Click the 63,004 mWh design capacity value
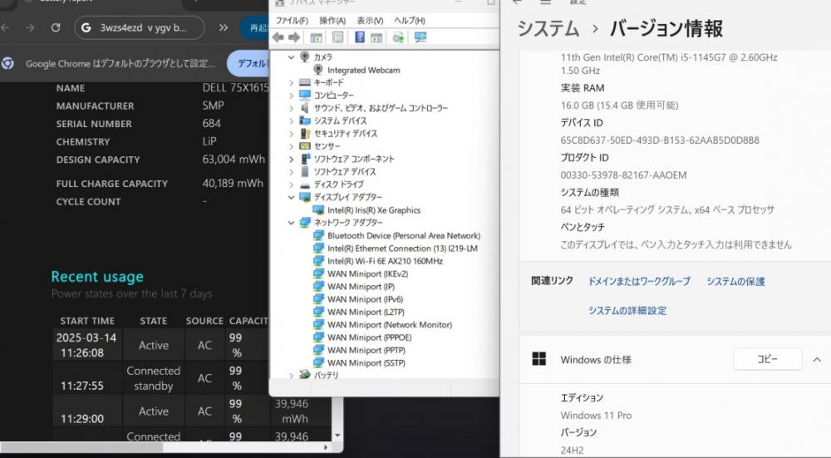 pos(234,159)
